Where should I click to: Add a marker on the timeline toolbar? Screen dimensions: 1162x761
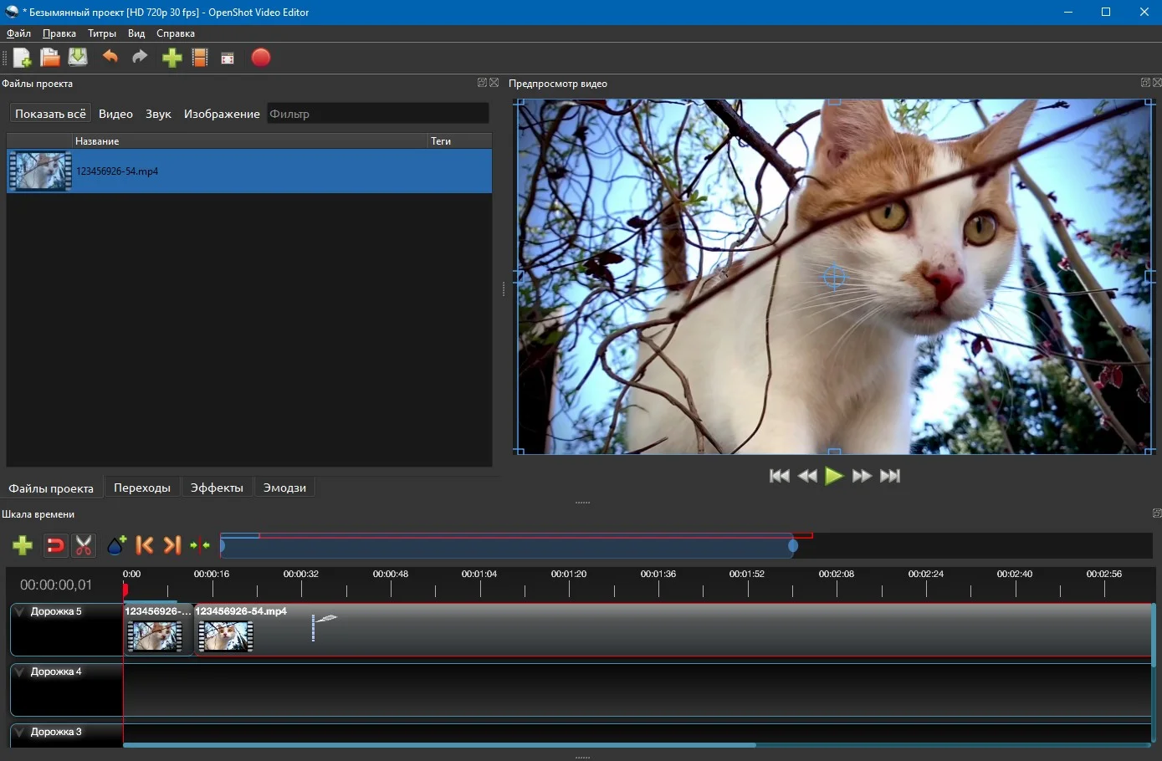116,545
